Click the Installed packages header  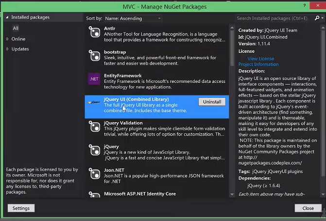(x=30, y=17)
